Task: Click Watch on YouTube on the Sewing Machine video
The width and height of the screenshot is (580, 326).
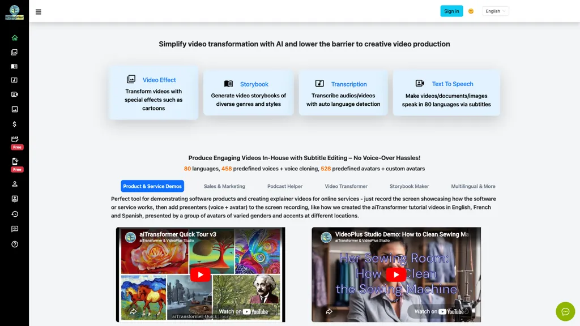Action: pos(439,312)
